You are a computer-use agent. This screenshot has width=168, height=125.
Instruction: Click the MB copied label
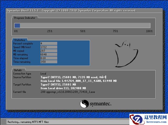click(19, 51)
